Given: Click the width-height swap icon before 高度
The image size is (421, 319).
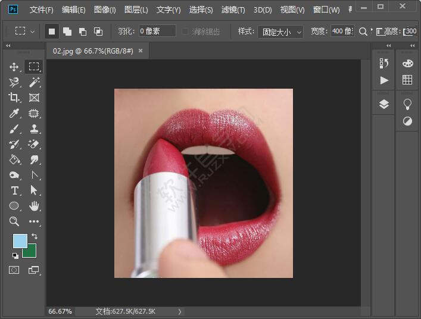Looking at the screenshot, I should point(379,32).
